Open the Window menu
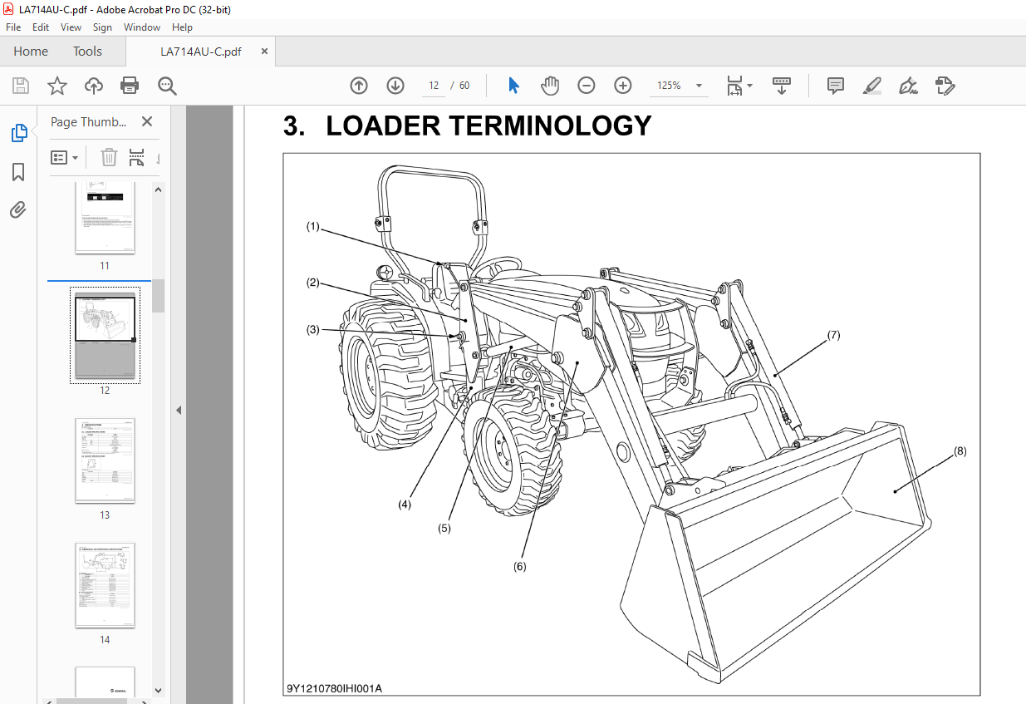This screenshot has height=704, width=1026. tap(142, 27)
